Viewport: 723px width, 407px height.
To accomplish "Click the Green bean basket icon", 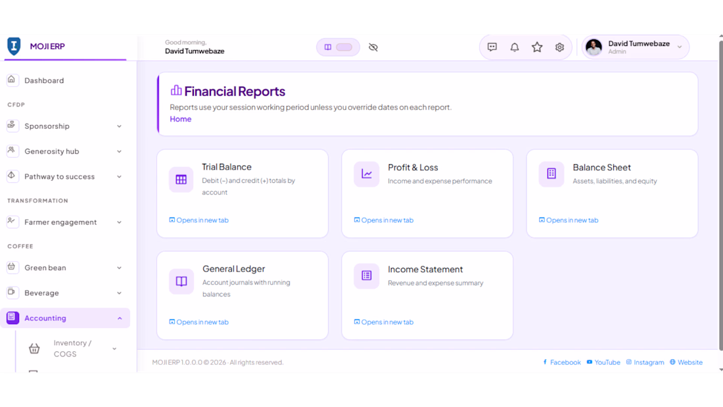I will pyautogui.click(x=12, y=267).
